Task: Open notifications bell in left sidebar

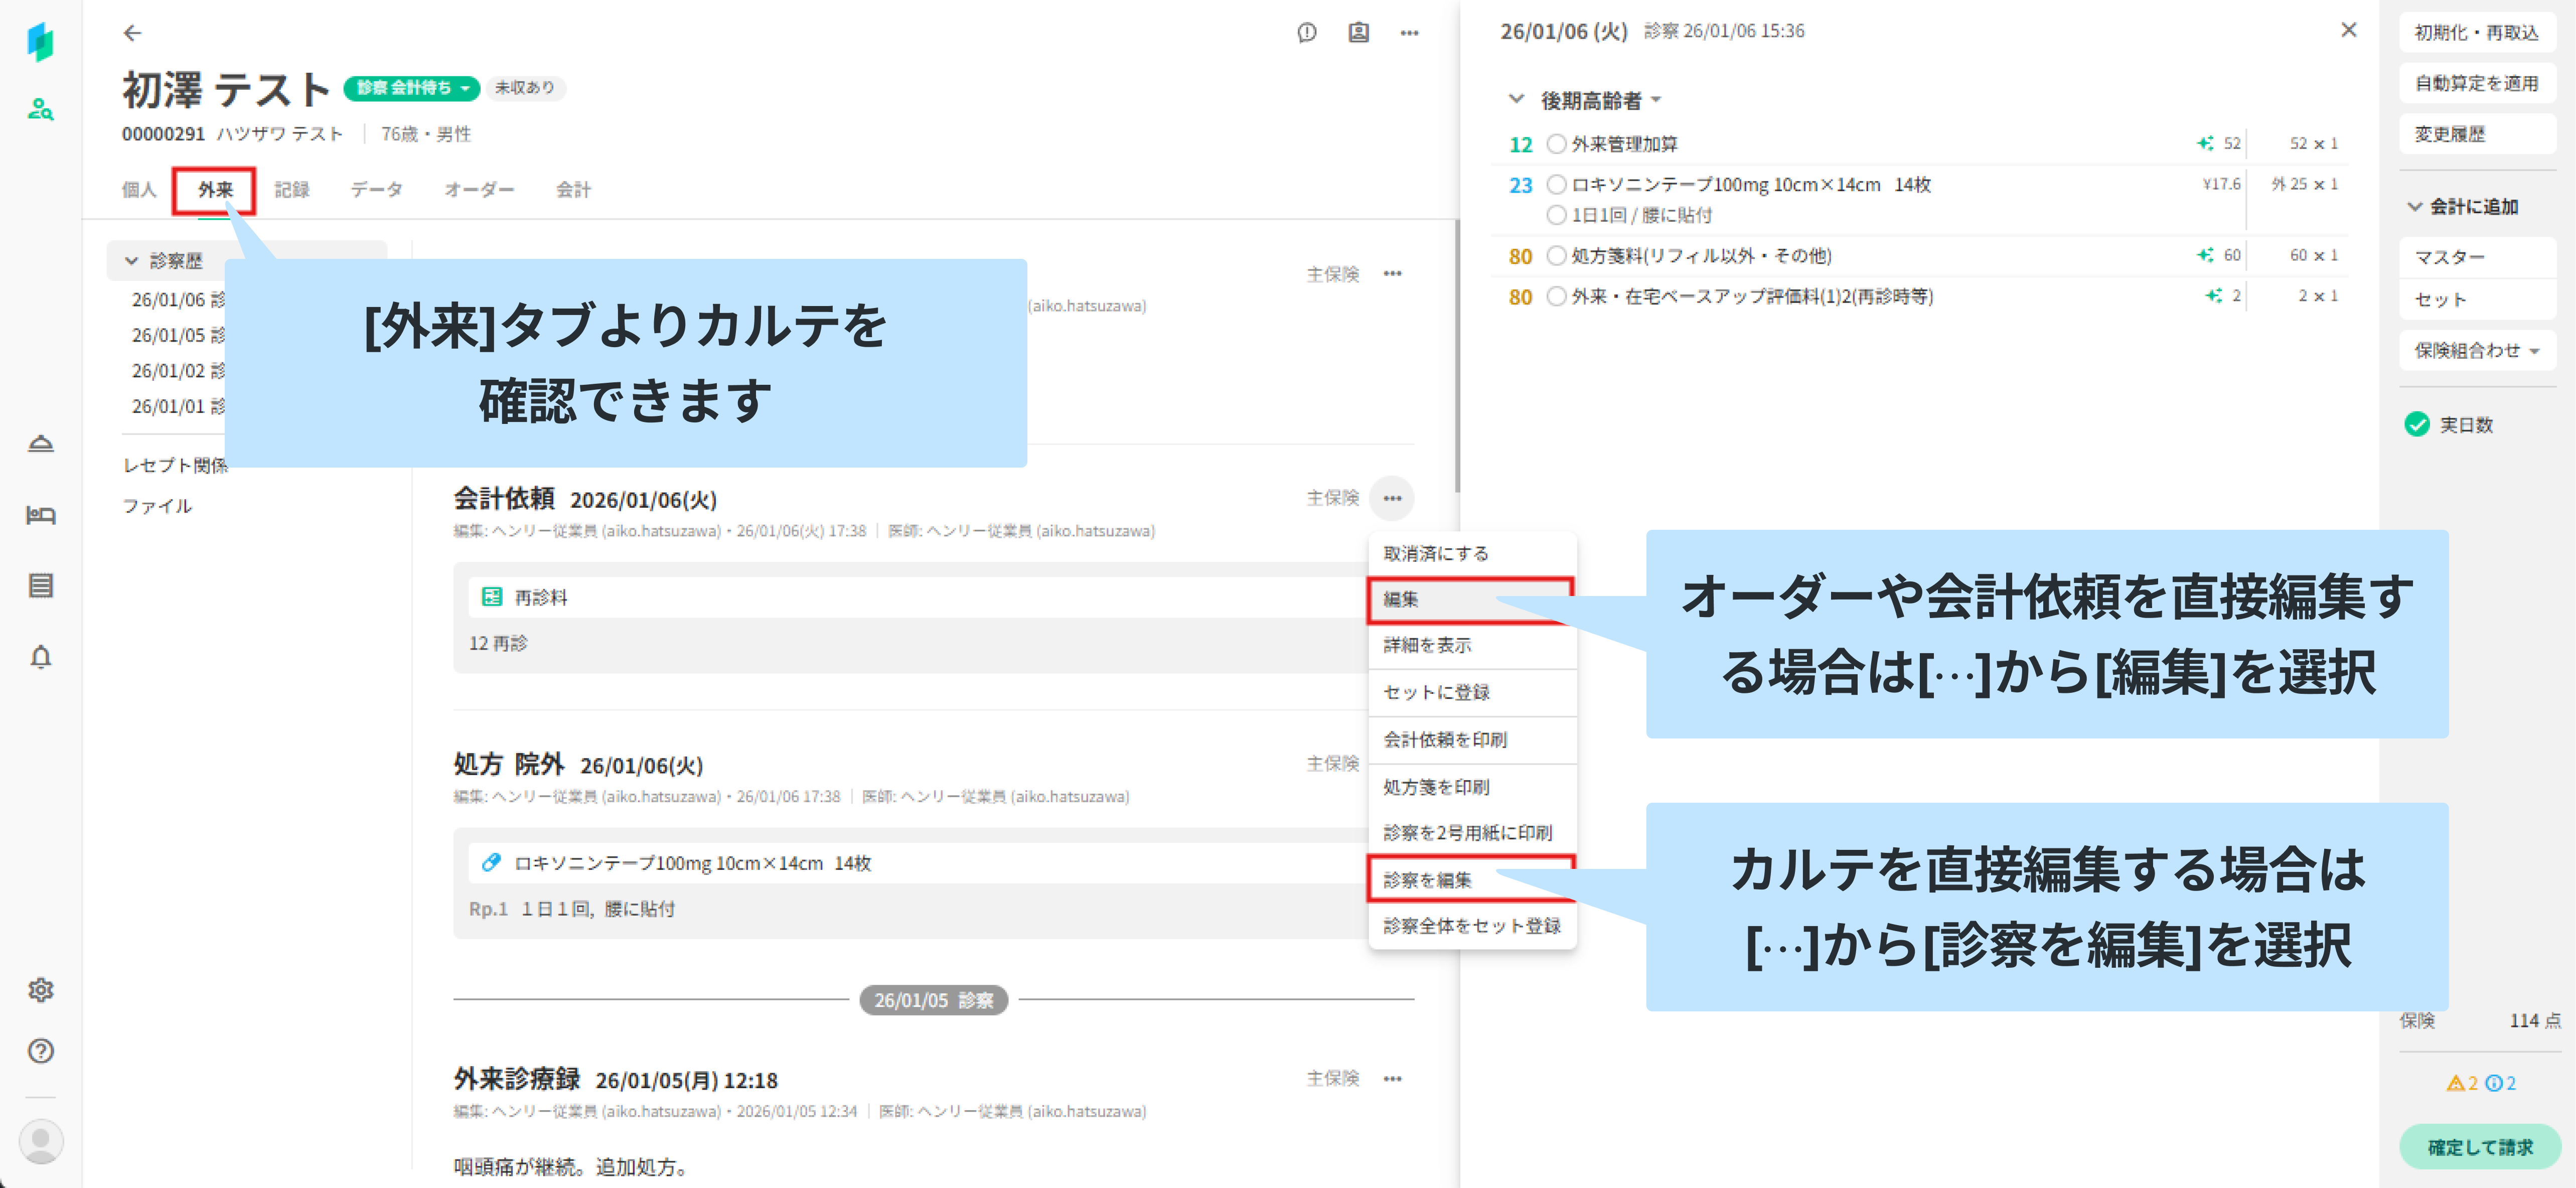Action: click(40, 657)
